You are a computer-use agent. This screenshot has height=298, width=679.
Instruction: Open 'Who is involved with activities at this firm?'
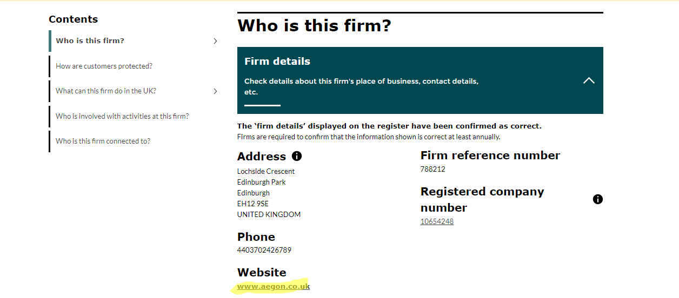[122, 116]
